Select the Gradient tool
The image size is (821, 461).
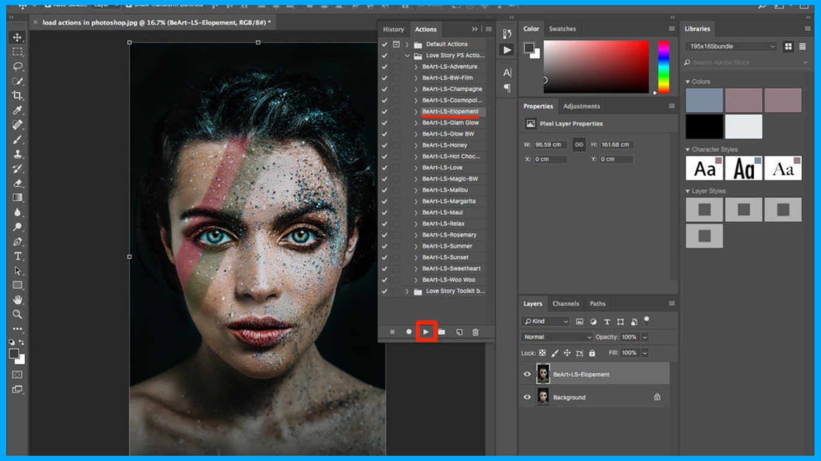[x=17, y=197]
